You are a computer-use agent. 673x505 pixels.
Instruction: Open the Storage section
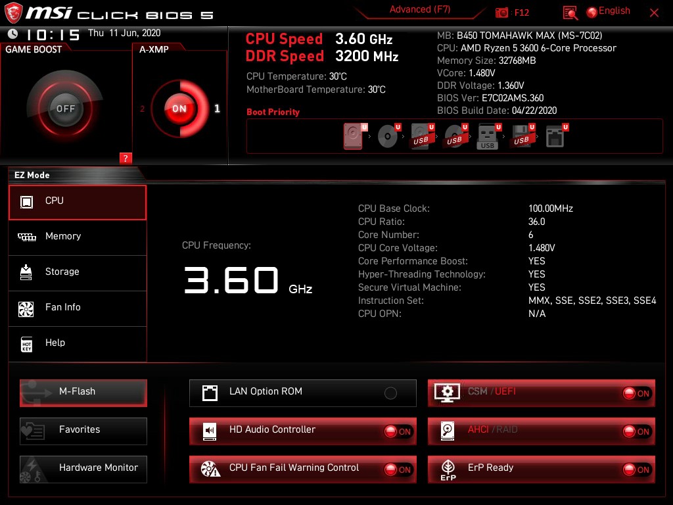pyautogui.click(x=78, y=273)
